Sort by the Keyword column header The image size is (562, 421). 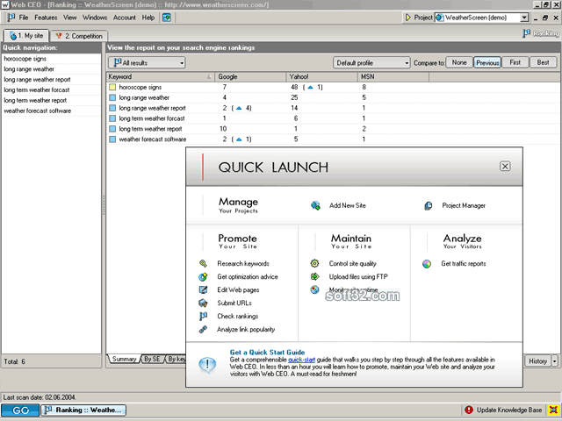(160, 76)
